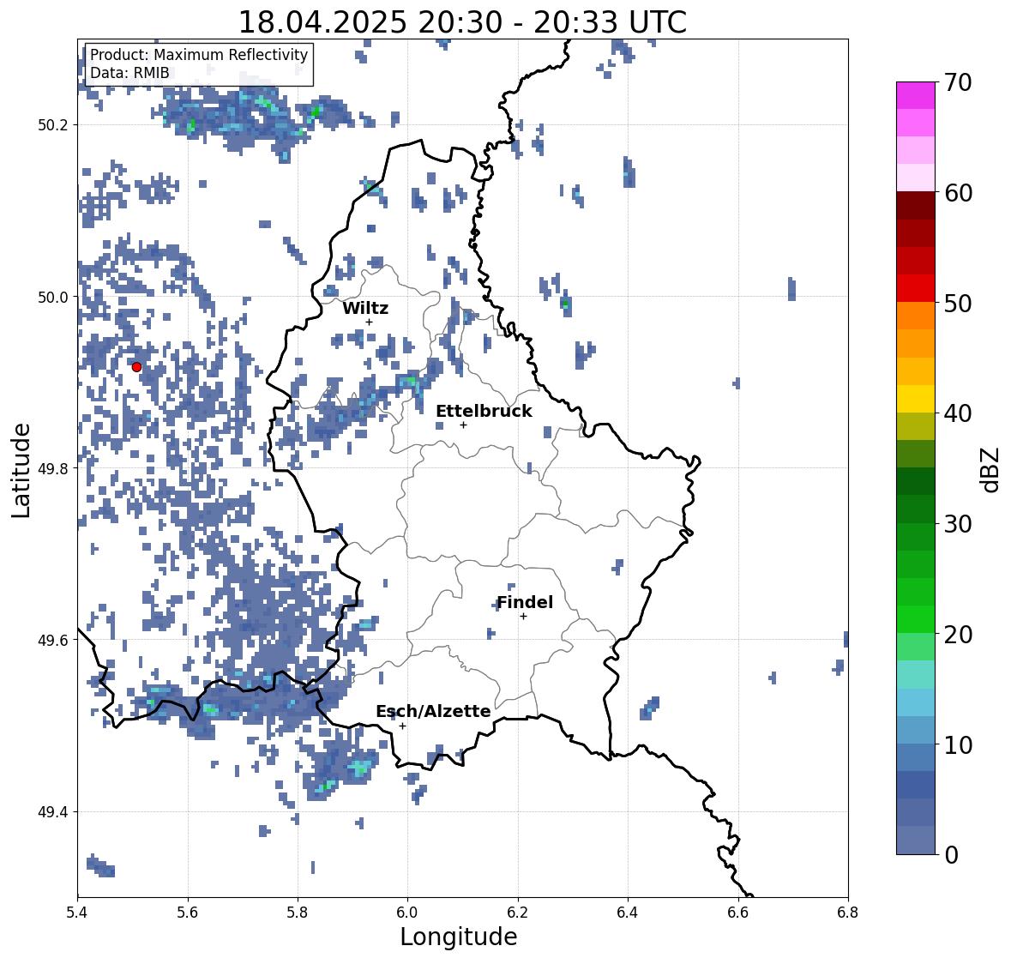Click the plus marker below Ettelbruck
This screenshot has width=1011, height=958.
coord(463,425)
